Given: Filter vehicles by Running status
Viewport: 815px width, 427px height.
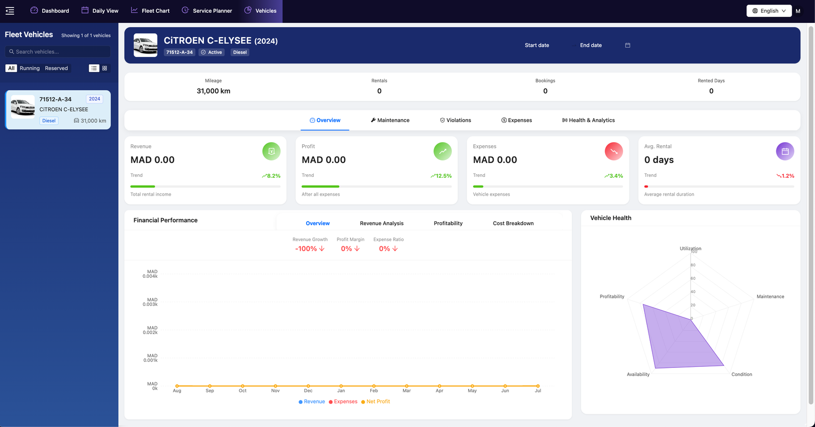Looking at the screenshot, I should [x=30, y=68].
